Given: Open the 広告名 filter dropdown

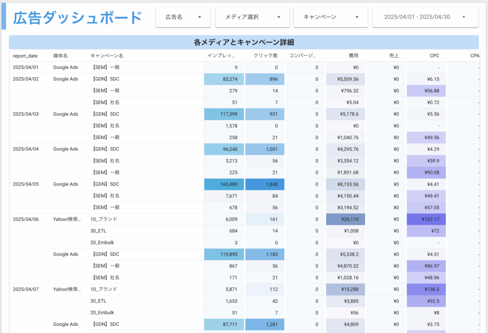Looking at the screenshot, I should point(183,17).
